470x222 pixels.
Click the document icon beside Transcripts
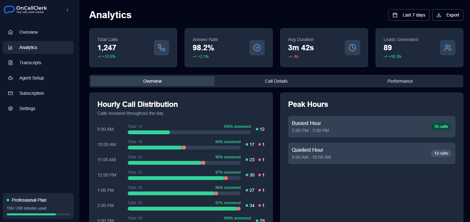10,62
